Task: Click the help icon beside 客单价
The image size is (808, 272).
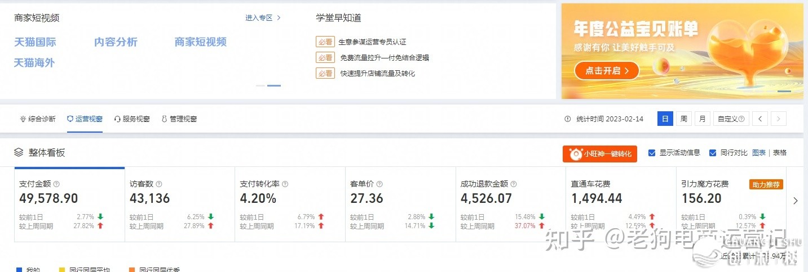Action: click(x=379, y=184)
